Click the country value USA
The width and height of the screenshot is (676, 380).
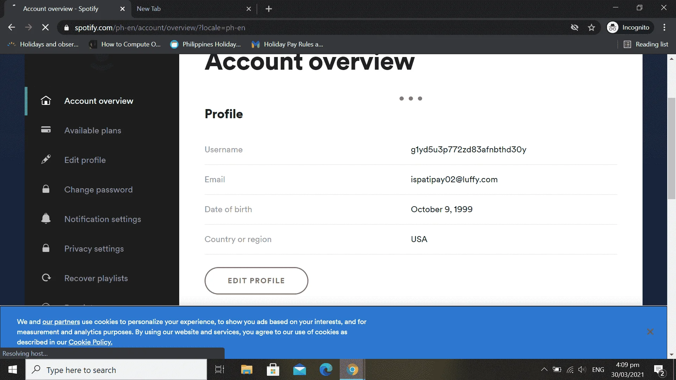click(419, 239)
